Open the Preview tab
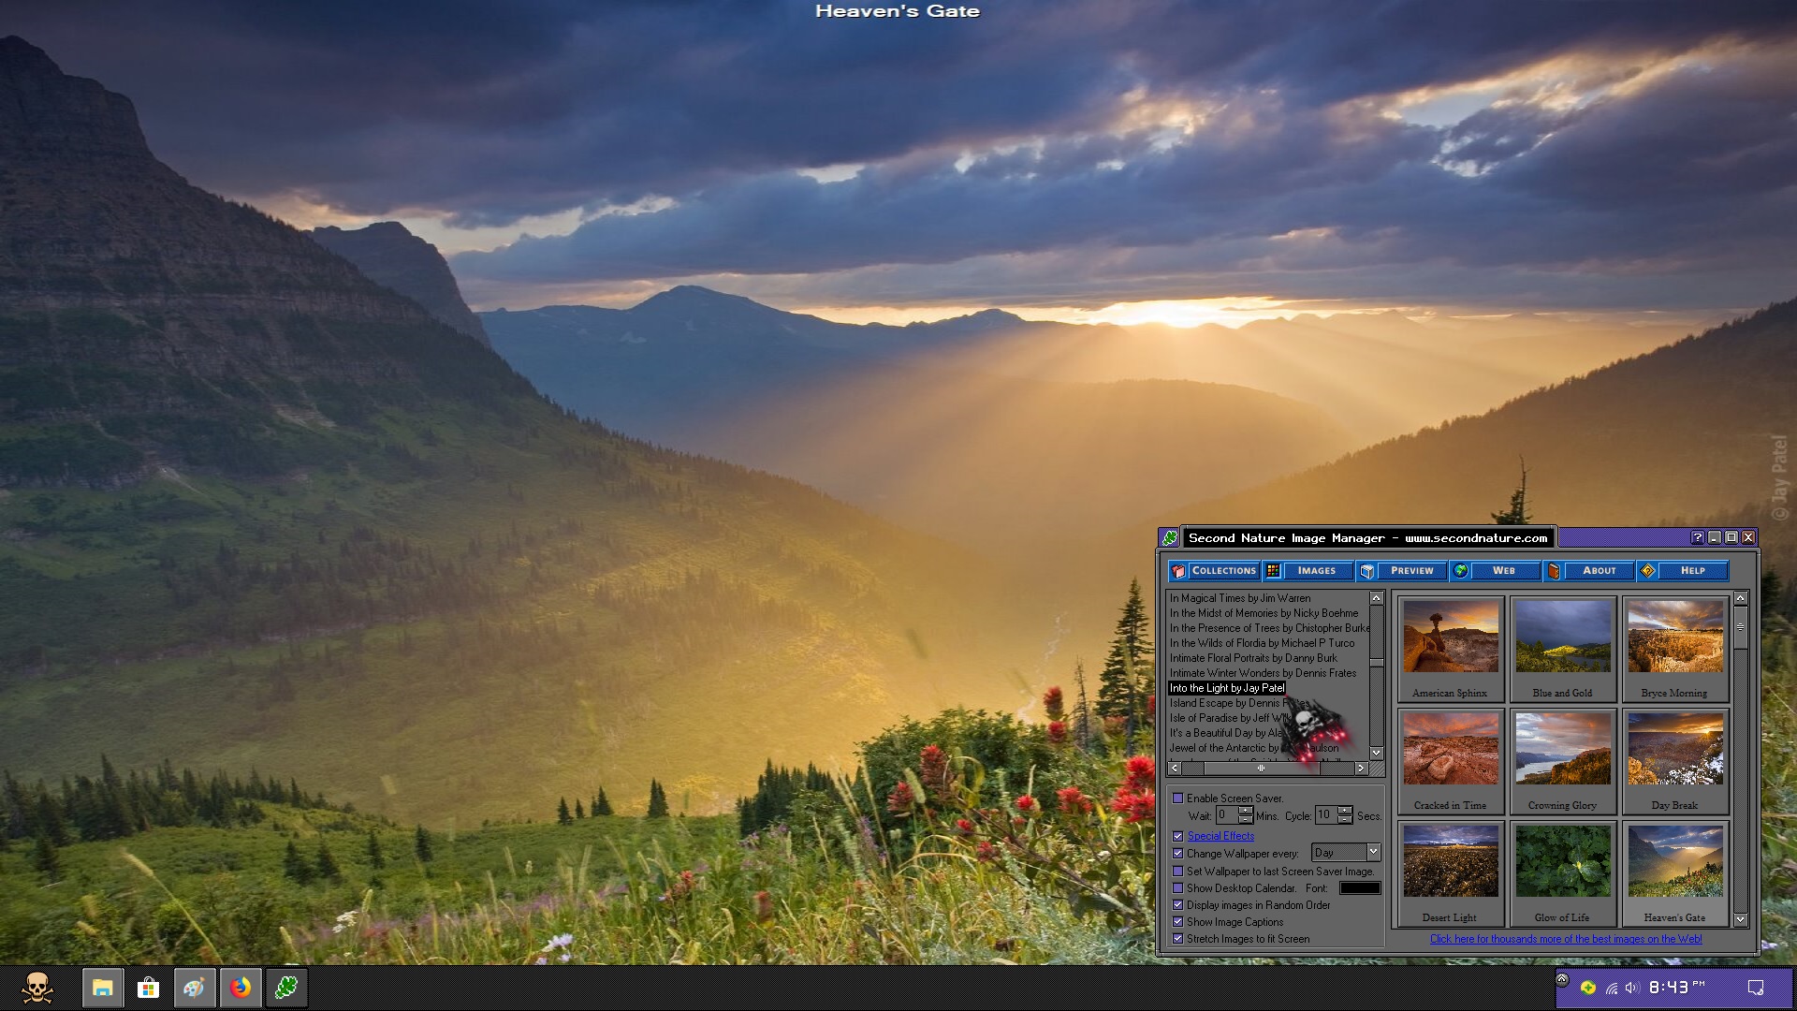The image size is (1797, 1011). point(1402,571)
